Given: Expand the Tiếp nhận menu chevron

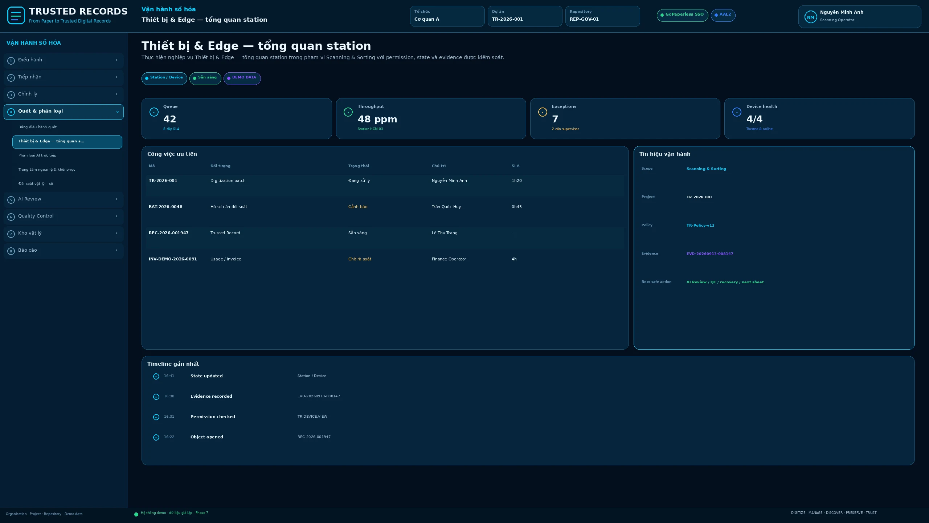Looking at the screenshot, I should pos(116,77).
